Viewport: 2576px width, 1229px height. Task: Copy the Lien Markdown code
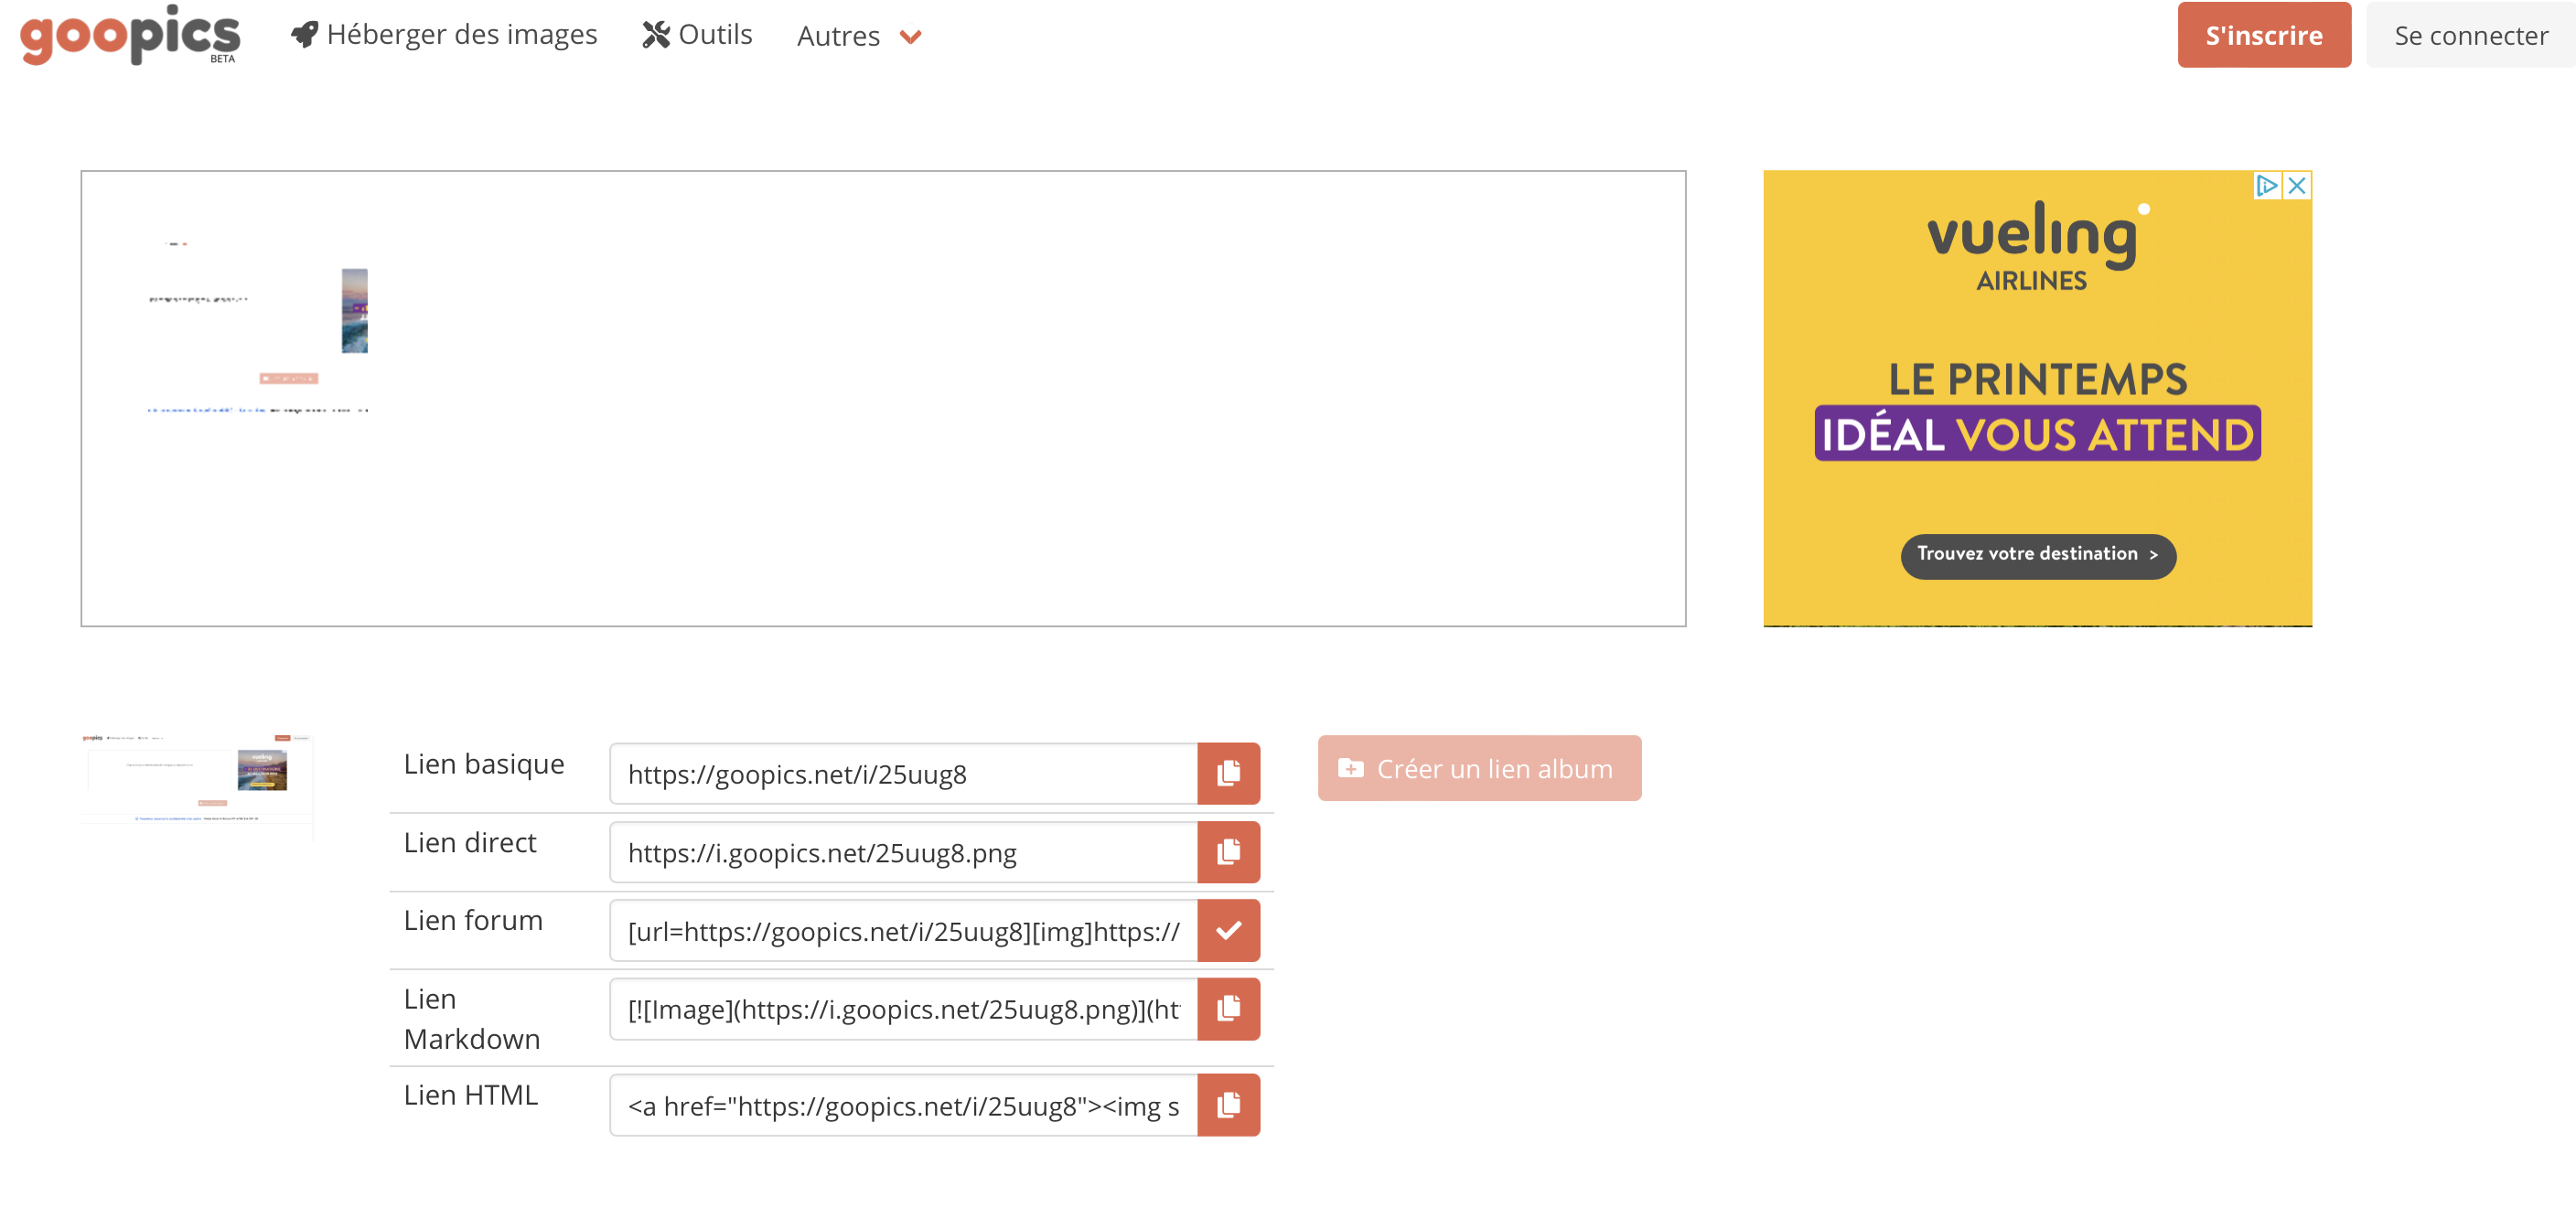click(1228, 1008)
